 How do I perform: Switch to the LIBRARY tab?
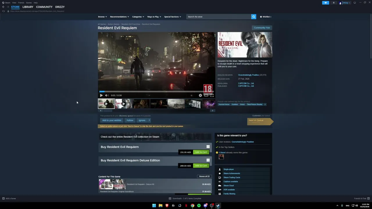click(x=28, y=7)
